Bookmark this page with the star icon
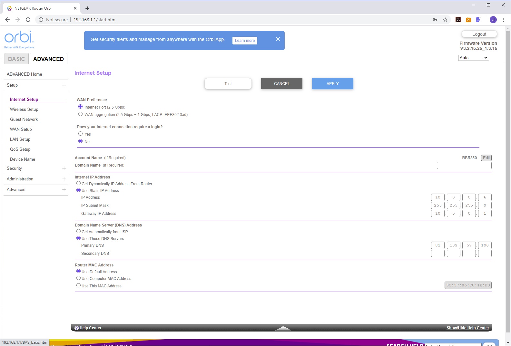511x346 pixels. pyautogui.click(x=445, y=20)
